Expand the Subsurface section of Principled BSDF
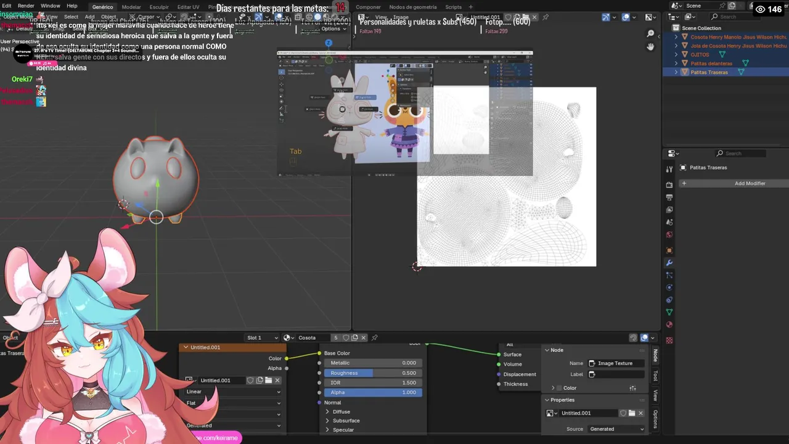 click(327, 421)
